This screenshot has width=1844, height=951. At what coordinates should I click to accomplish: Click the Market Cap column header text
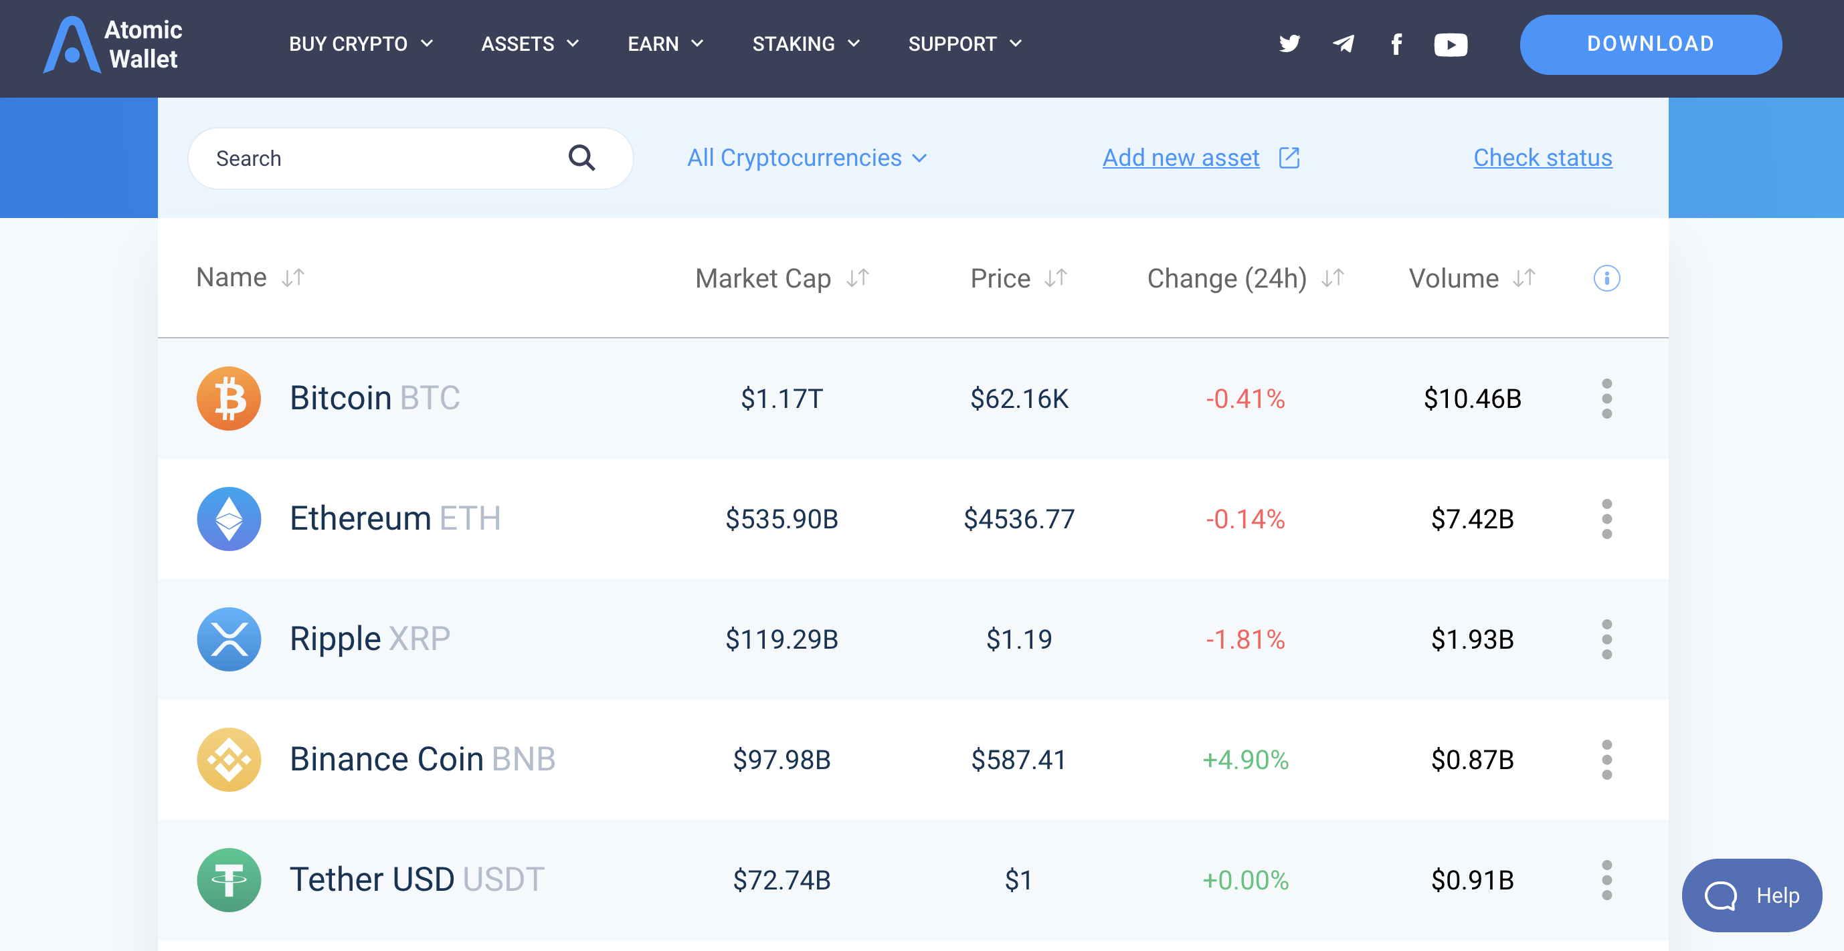point(763,278)
